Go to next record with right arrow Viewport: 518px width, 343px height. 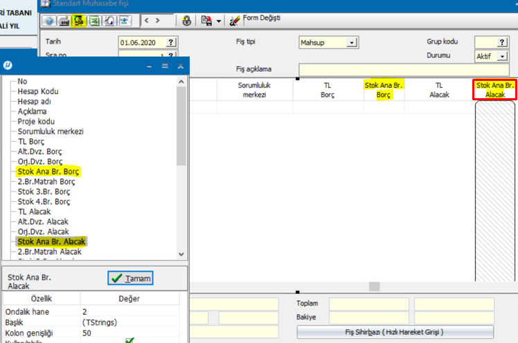click(158, 21)
